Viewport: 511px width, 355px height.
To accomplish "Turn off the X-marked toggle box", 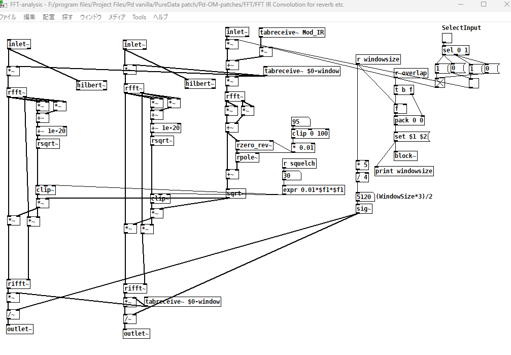I will click(440, 83).
